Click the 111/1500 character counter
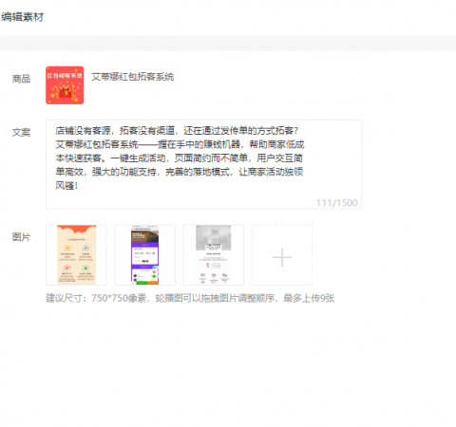The width and height of the screenshot is (456, 427). 337,203
